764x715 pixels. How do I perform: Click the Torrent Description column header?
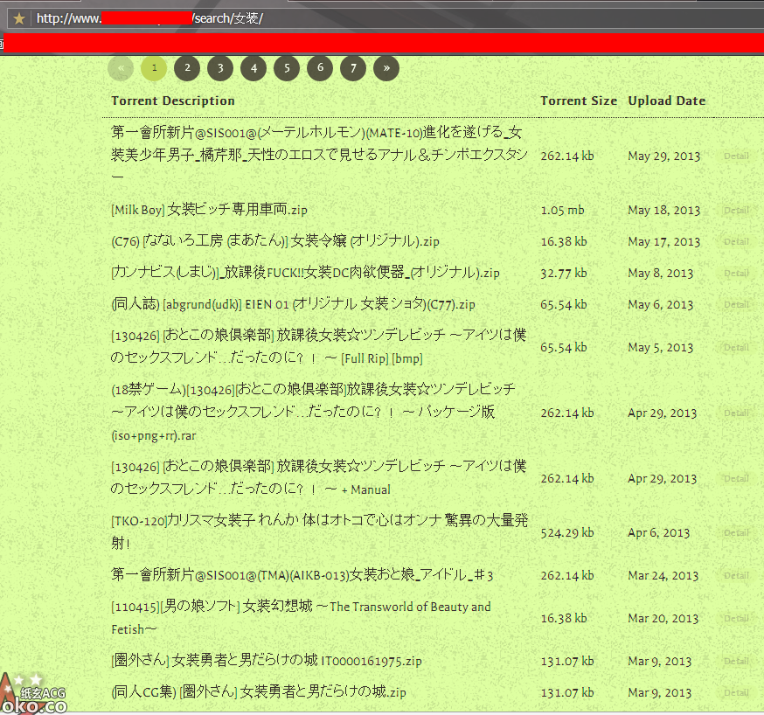coord(173,101)
